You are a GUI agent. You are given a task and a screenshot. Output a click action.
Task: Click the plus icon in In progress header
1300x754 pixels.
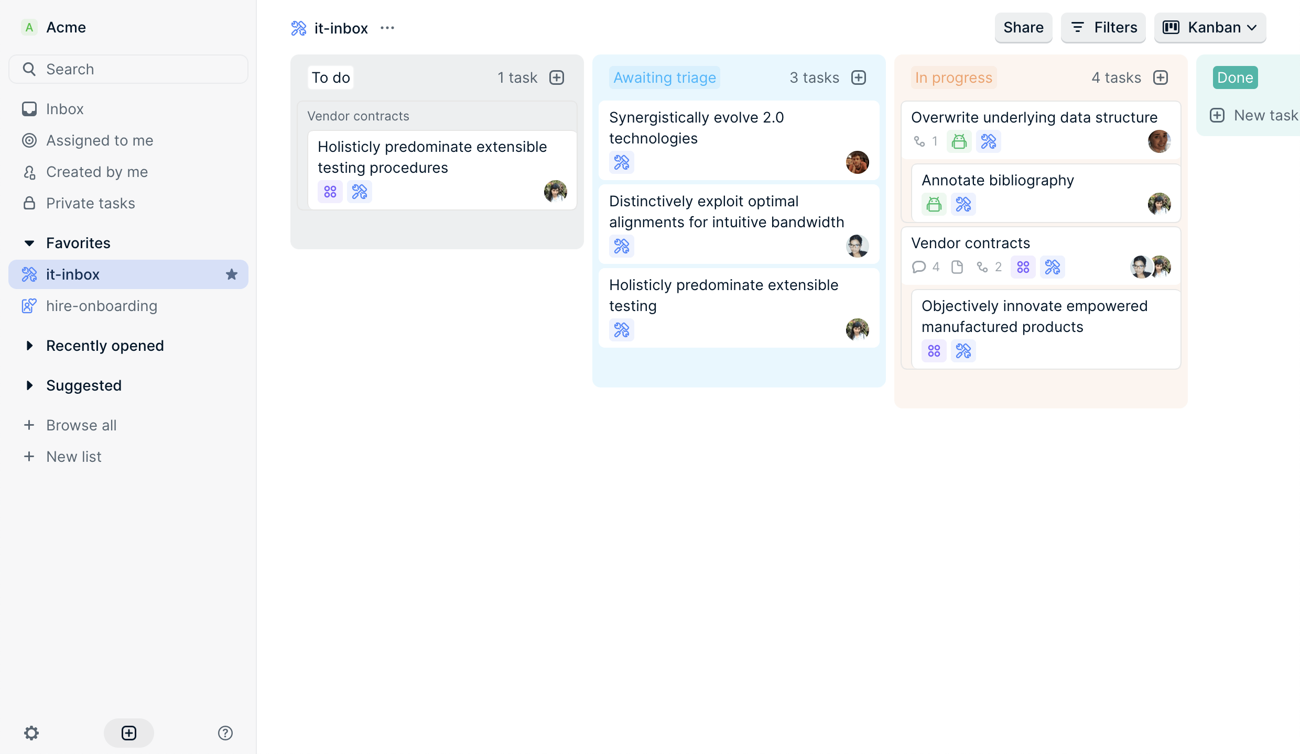(x=1161, y=77)
